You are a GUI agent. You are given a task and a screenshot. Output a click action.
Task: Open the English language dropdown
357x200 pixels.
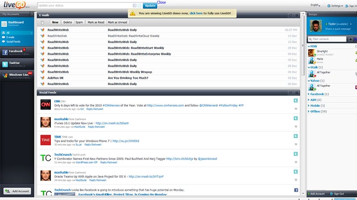(315, 5)
